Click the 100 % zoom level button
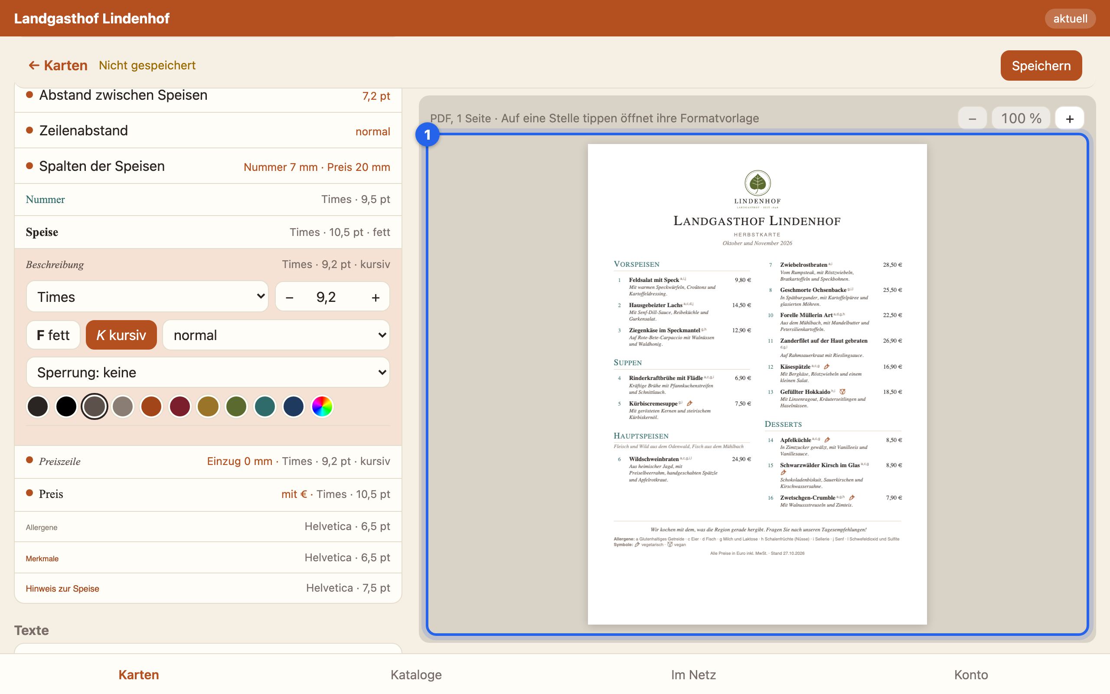 1021,118
